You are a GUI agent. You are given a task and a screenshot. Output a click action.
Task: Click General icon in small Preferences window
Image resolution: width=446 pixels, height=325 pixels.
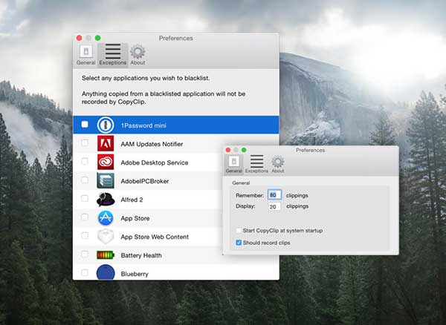[x=234, y=162]
